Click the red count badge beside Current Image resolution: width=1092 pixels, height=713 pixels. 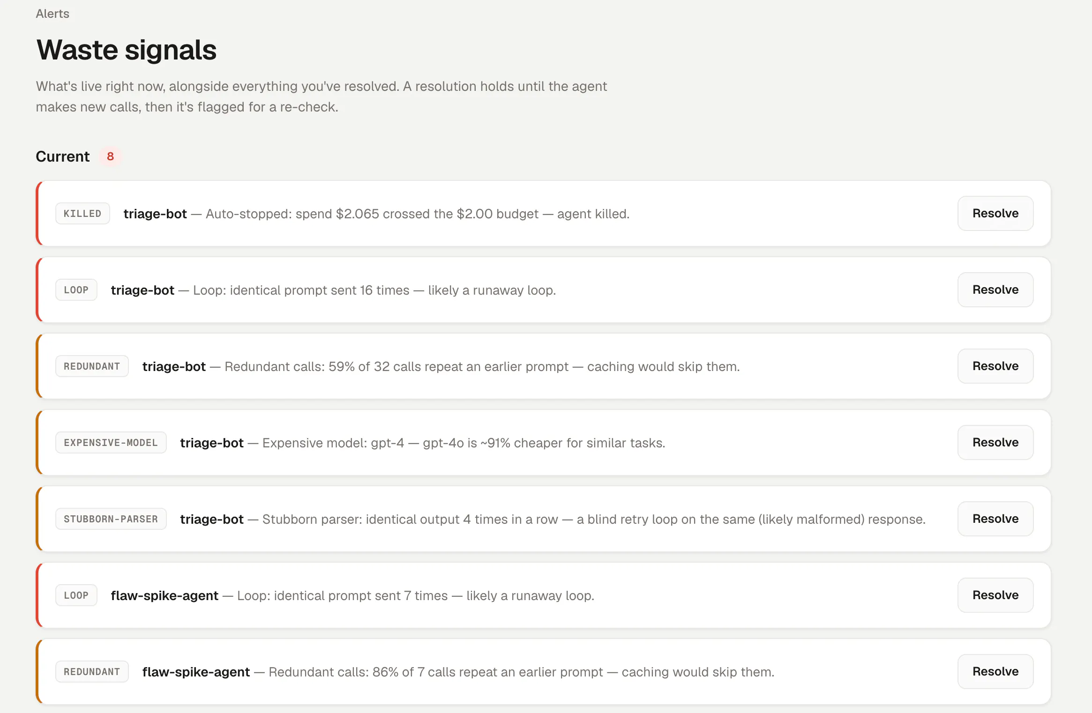110,156
